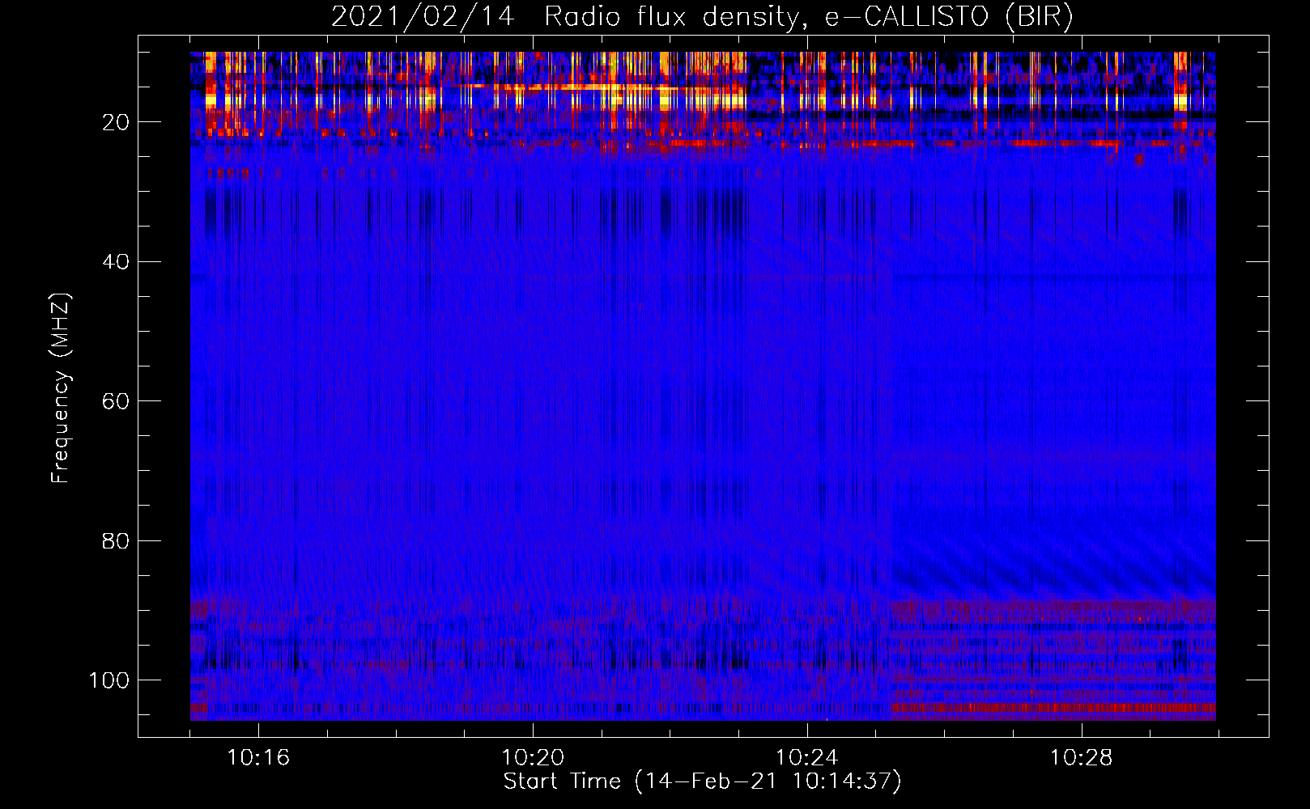Click the 'Start Time (14-Feb-21 10:14:37)' label
Screen dimensions: 1310x809
(702, 781)
